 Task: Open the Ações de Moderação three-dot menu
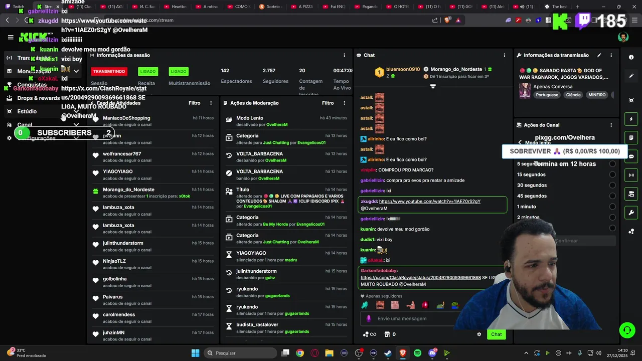(344, 103)
